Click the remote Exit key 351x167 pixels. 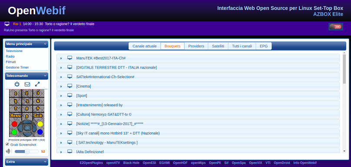coord(38,116)
